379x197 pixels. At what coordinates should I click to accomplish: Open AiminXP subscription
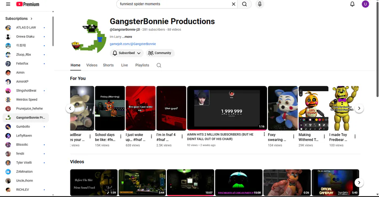click(x=26, y=81)
